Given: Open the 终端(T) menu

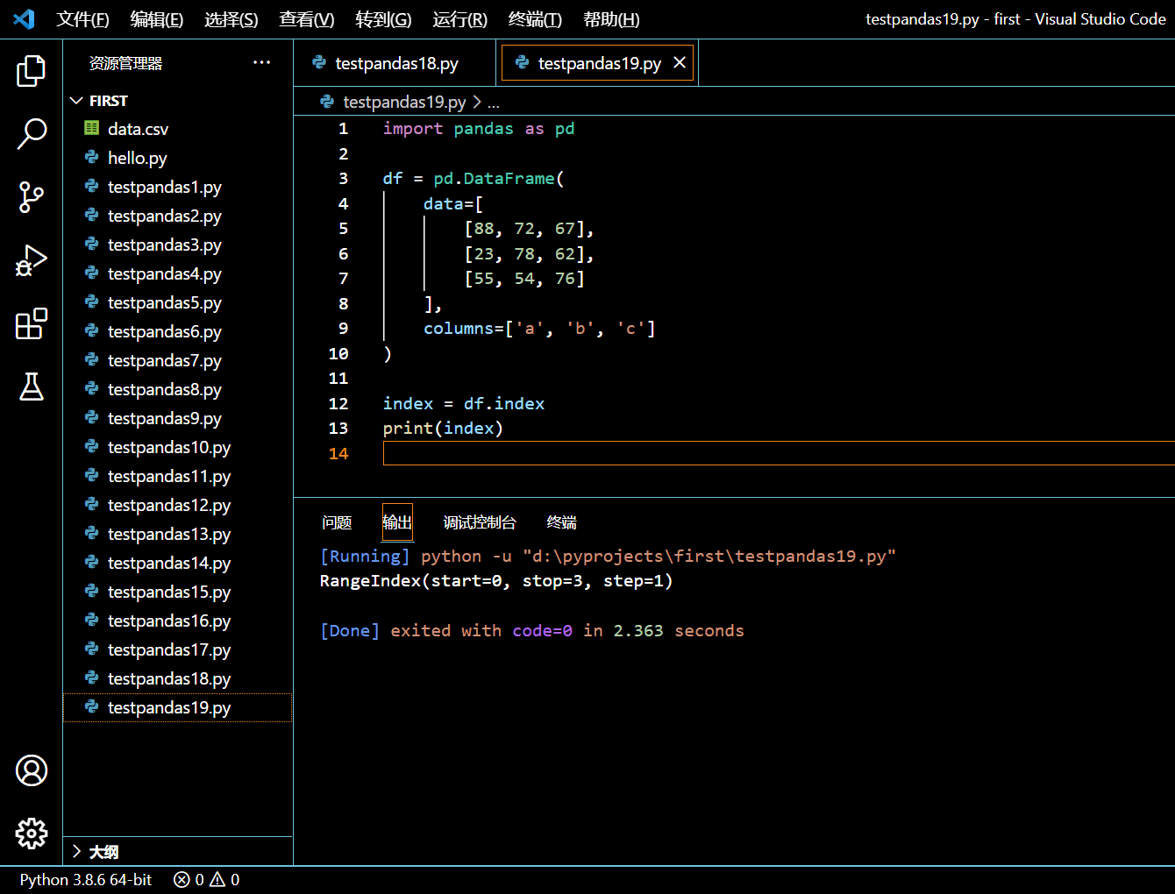Looking at the screenshot, I should [536, 19].
